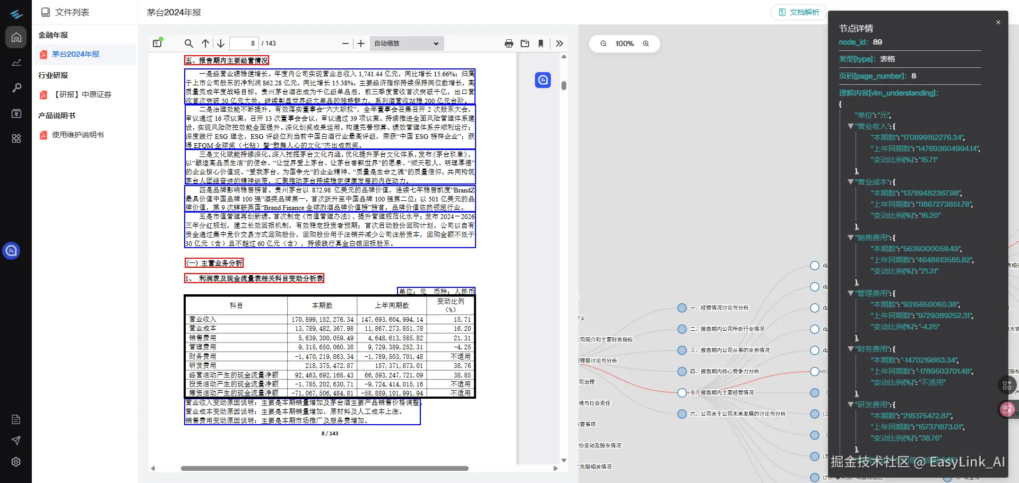Expand node circle of 六、公司关于公司未来发展的讨论与分析

click(682, 414)
